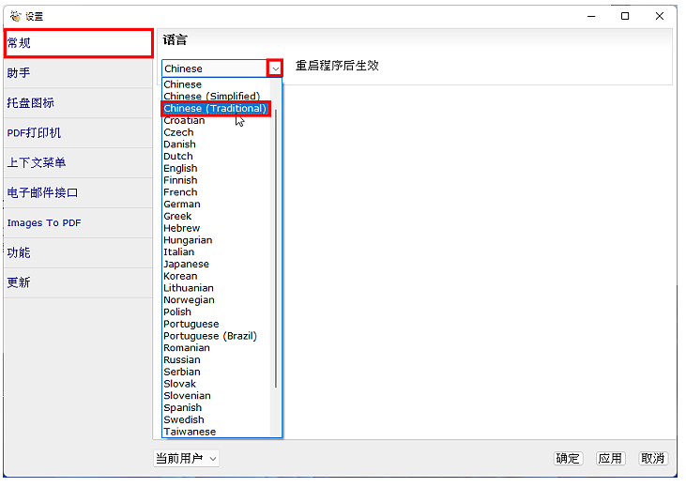Screen dimensions: 686x487
Task: Open the 功能 section
Action: point(78,252)
